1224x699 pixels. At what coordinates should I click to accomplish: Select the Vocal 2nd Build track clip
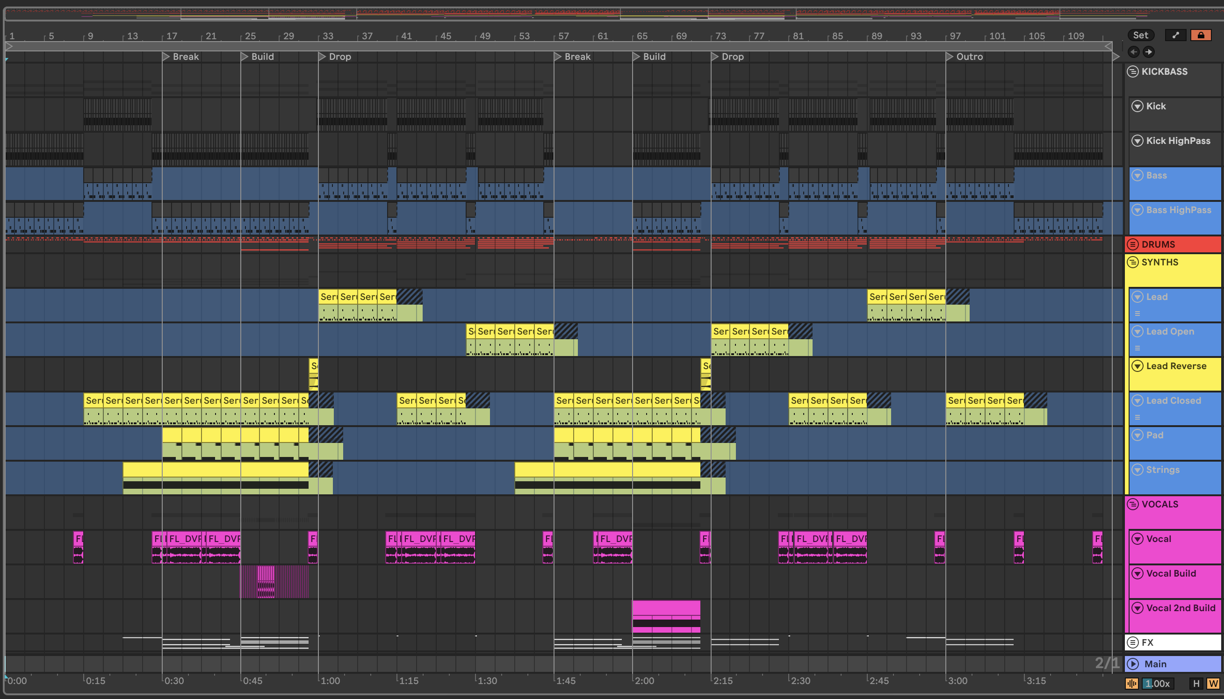click(x=666, y=616)
